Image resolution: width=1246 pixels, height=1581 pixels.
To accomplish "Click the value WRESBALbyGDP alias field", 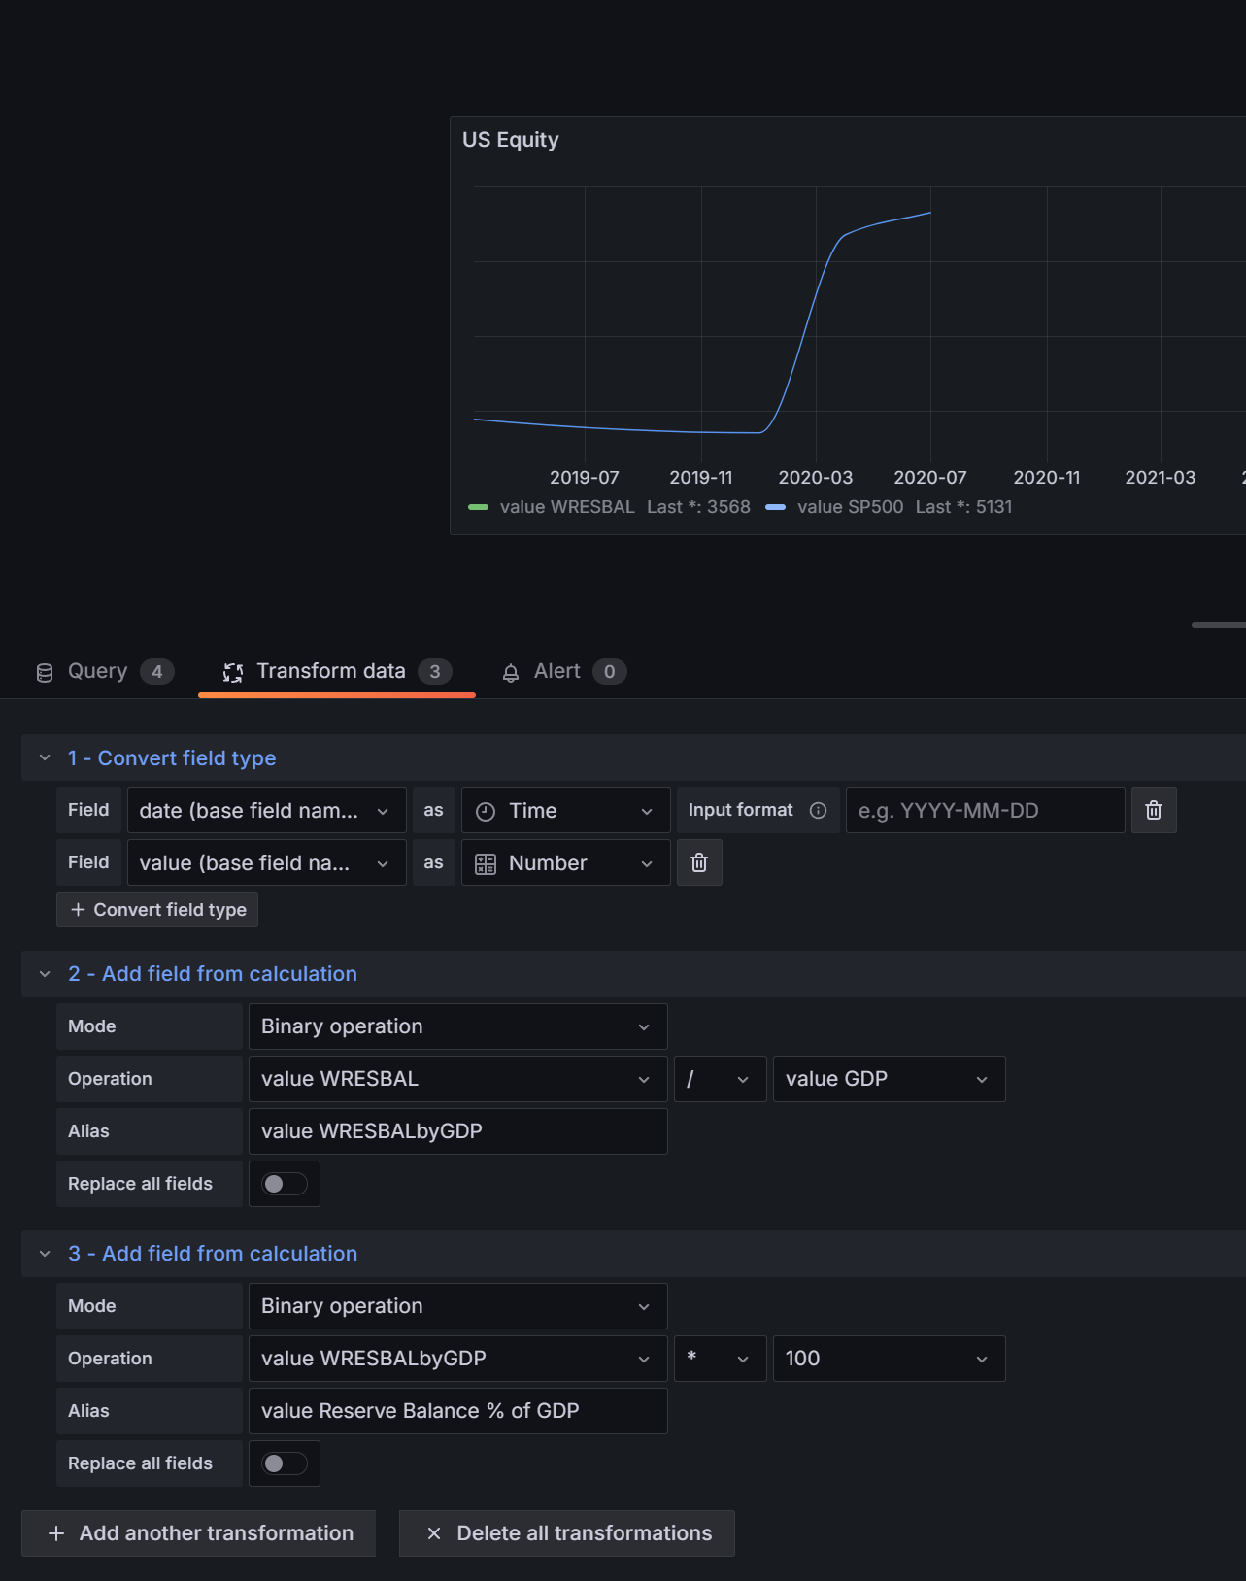I will (458, 1131).
